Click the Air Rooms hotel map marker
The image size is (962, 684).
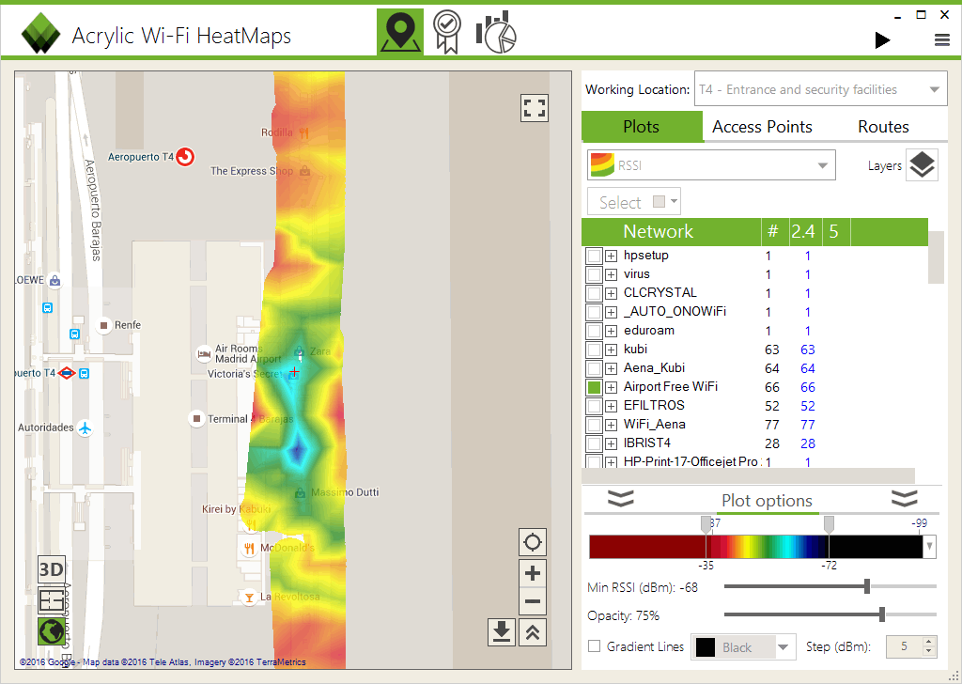(204, 354)
